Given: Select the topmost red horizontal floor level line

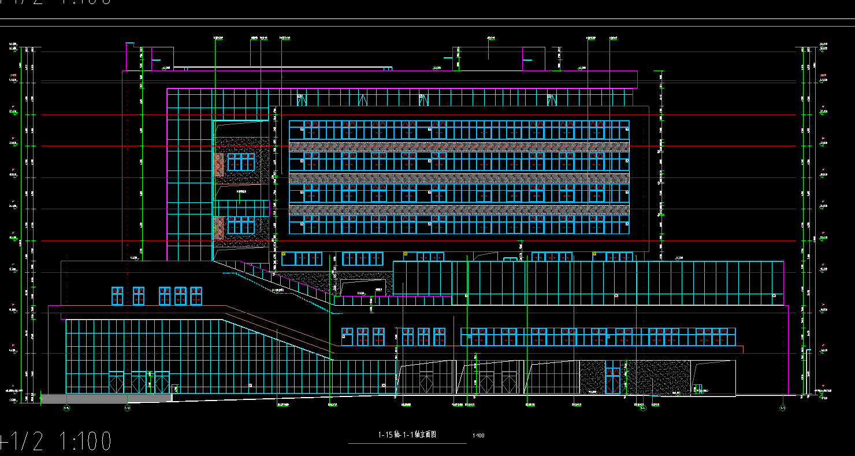Looking at the screenshot, I should click(x=418, y=114).
